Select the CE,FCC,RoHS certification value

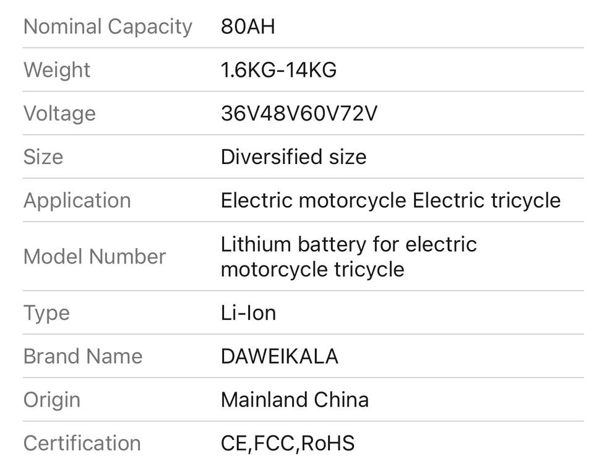(288, 443)
